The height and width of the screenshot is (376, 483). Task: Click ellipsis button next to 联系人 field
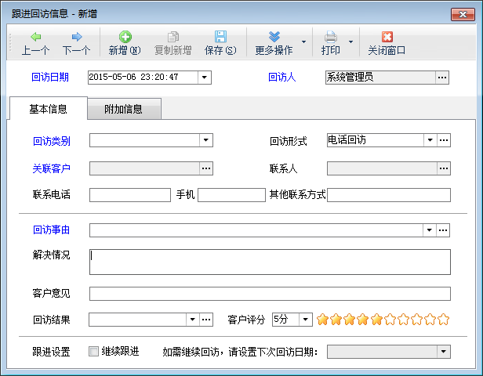[x=444, y=168]
